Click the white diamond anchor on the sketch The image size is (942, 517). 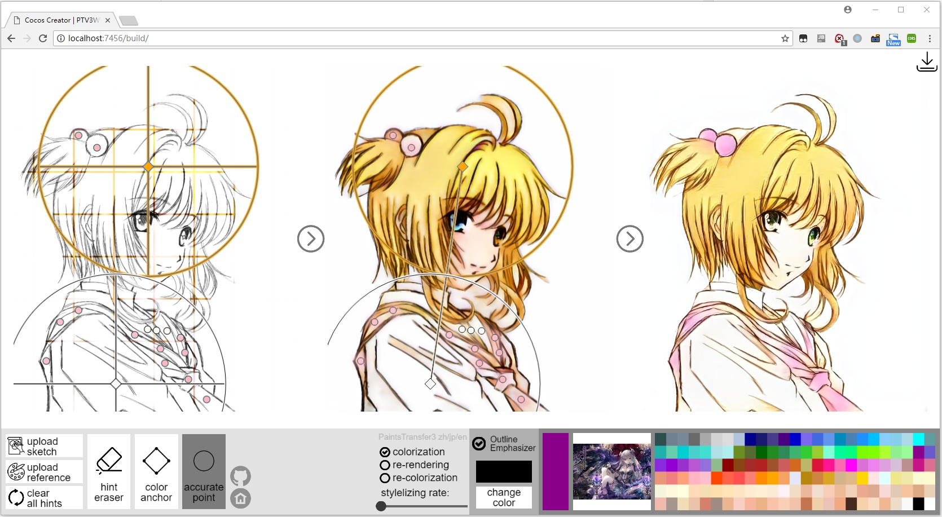pos(116,384)
